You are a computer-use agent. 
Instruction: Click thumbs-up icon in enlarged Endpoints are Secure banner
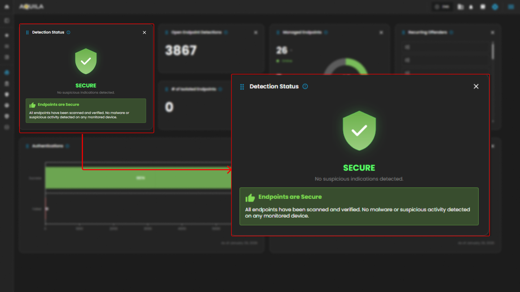pyautogui.click(x=250, y=197)
